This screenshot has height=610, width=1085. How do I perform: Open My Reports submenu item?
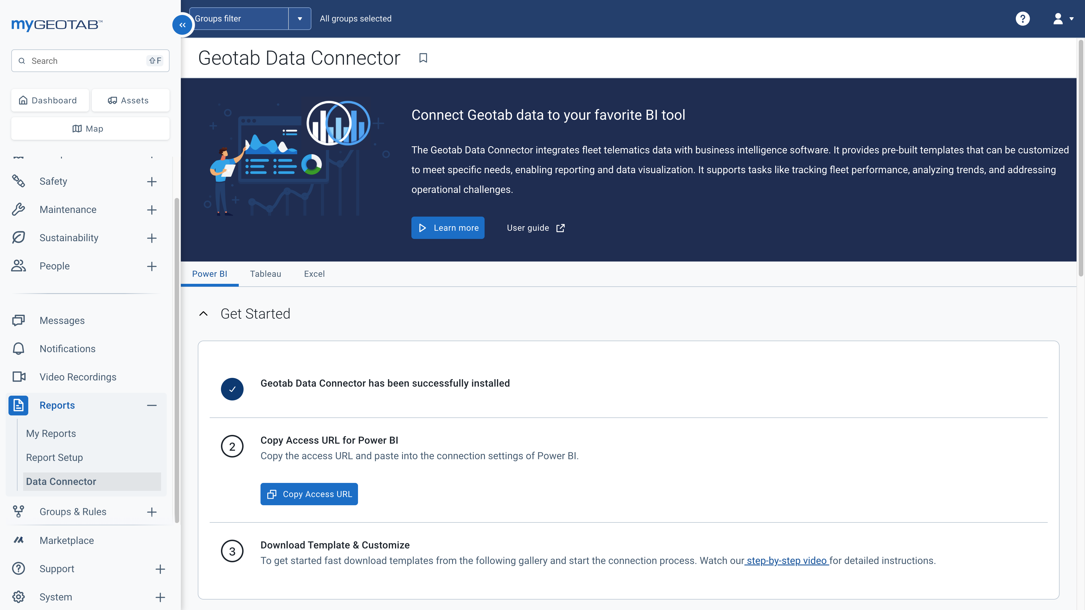pyautogui.click(x=51, y=433)
